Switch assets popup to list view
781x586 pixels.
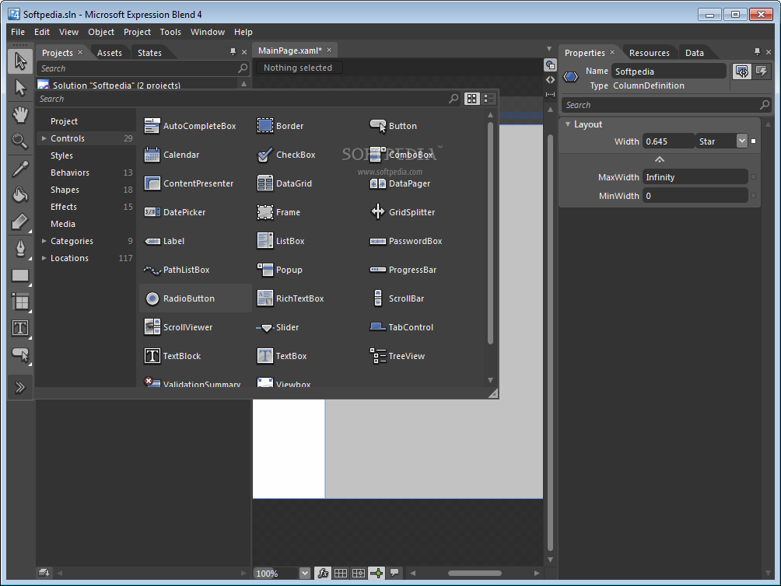[489, 99]
